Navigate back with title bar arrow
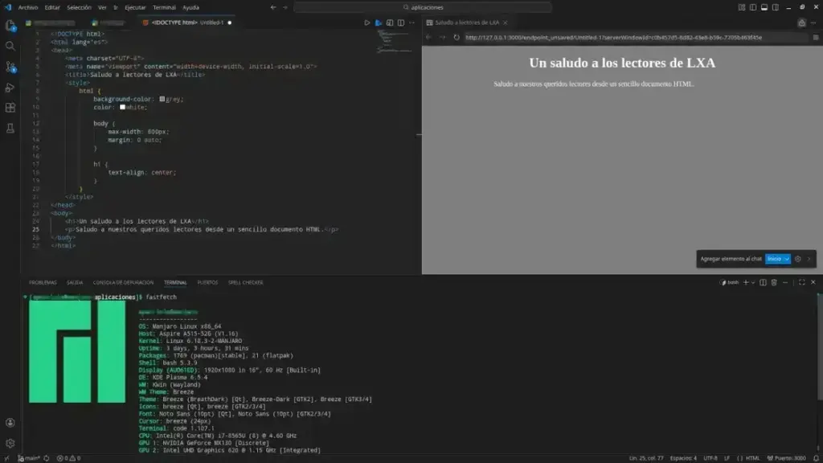This screenshot has width=823, height=463. coord(273,7)
